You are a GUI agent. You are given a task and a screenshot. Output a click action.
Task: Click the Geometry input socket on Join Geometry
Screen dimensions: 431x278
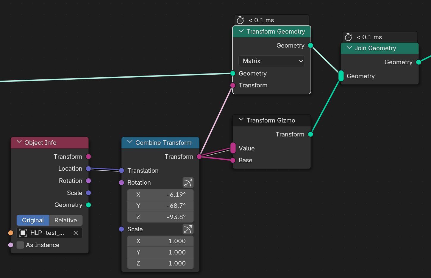341,76
